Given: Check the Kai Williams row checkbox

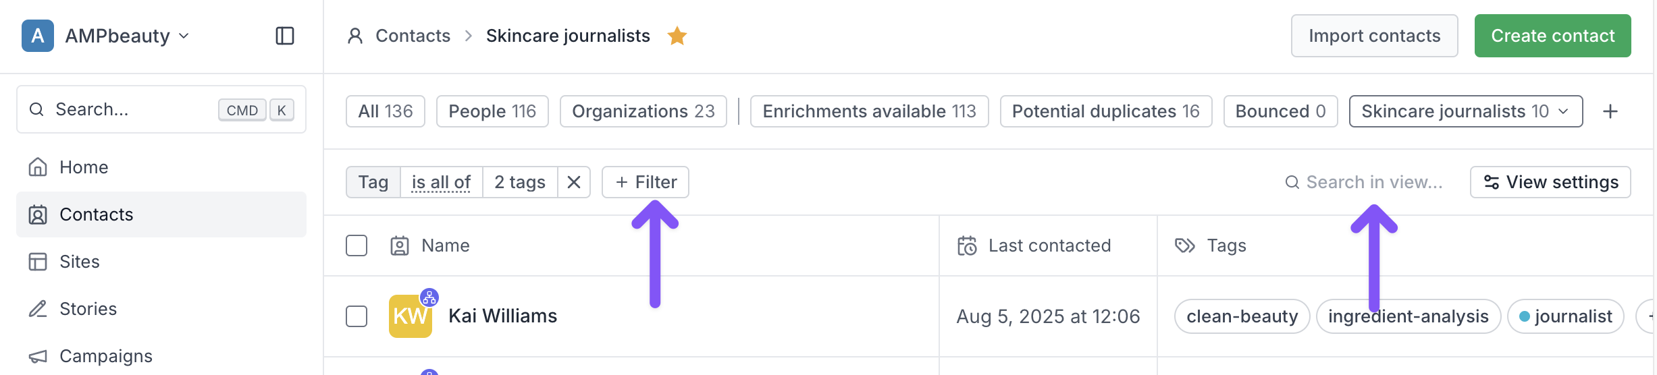Looking at the screenshot, I should coord(357,316).
